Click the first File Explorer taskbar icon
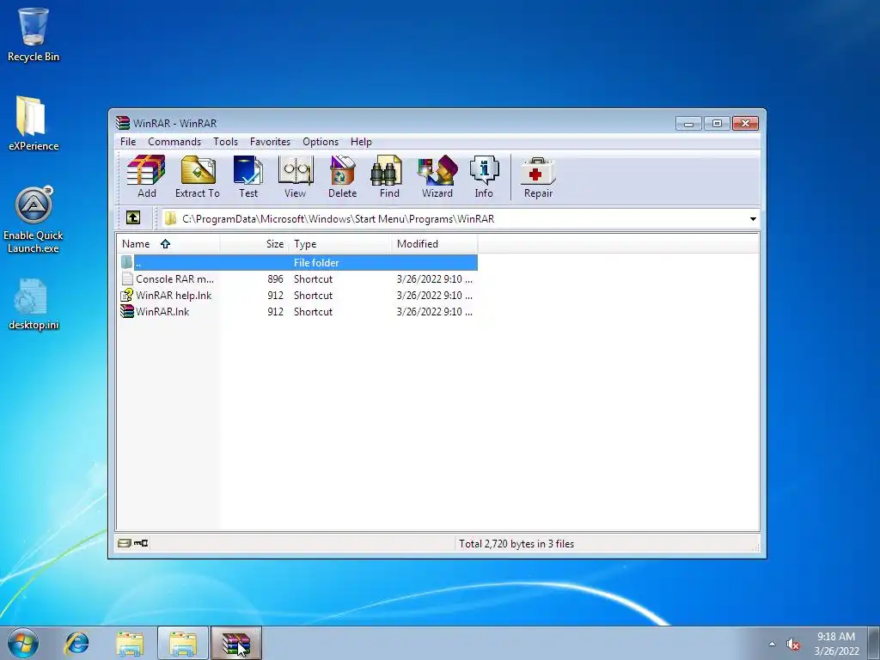The width and height of the screenshot is (880, 660). click(x=130, y=643)
